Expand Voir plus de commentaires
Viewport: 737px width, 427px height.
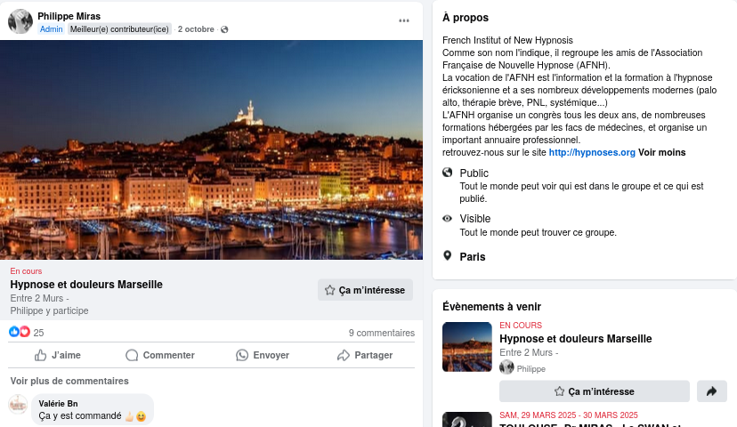pos(69,381)
